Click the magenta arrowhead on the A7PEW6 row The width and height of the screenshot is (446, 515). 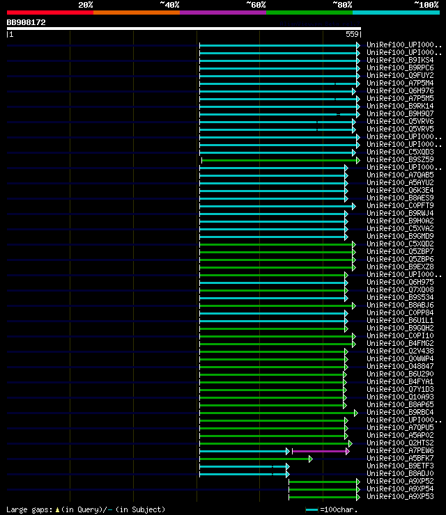click(348, 451)
